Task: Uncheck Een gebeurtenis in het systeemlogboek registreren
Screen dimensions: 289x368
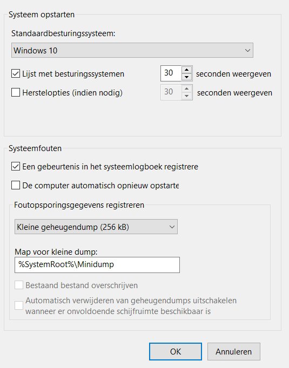Action: coord(16,167)
